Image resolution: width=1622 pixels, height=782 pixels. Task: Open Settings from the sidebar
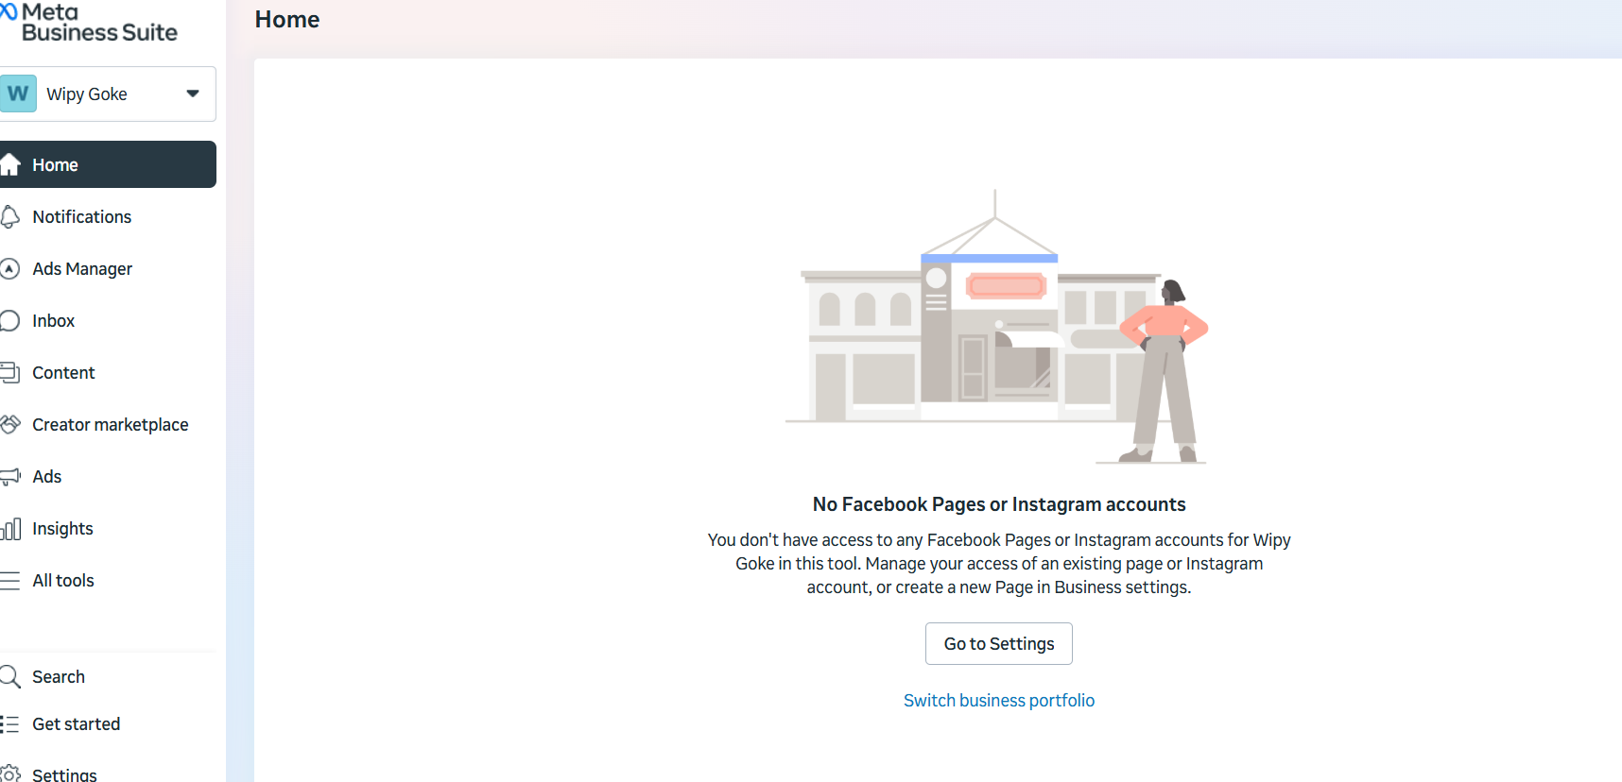[x=64, y=773]
